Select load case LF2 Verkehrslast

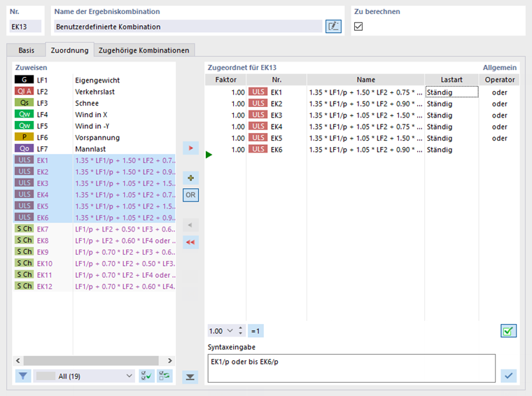94,92
